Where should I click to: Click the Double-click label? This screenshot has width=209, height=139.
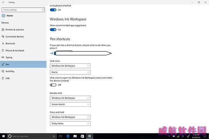click(x=56, y=93)
